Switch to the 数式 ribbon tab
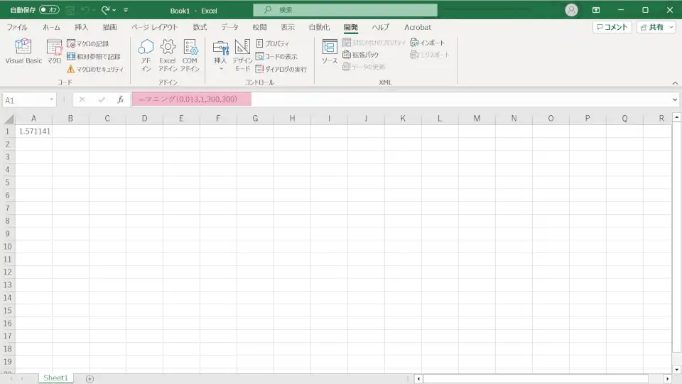The width and height of the screenshot is (682, 384). coord(200,27)
